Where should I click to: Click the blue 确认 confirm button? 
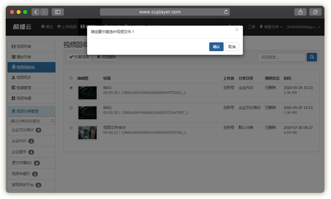216,47
